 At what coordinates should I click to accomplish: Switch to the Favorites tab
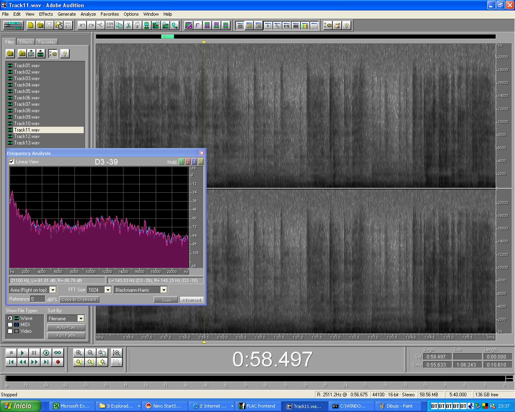point(47,42)
